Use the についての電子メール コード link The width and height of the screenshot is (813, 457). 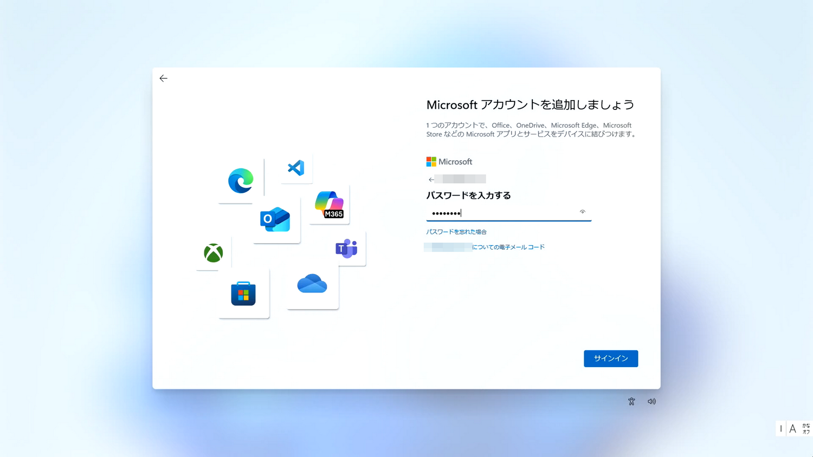(x=508, y=247)
